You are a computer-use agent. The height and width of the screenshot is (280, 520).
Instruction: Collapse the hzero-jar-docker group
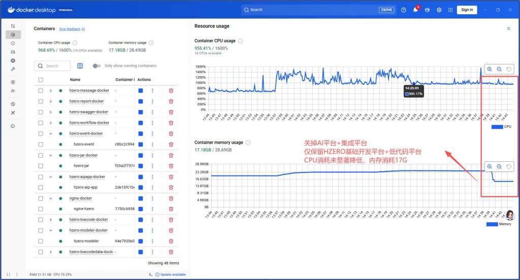click(51, 155)
